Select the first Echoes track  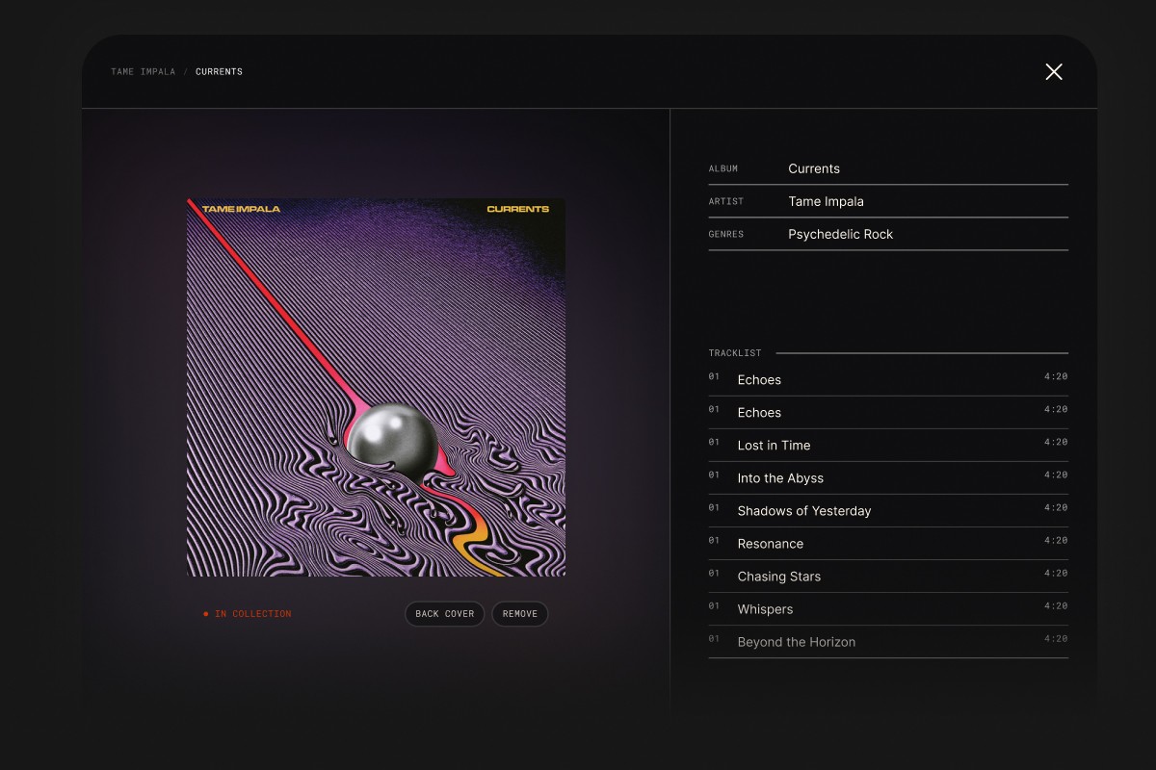(x=759, y=379)
